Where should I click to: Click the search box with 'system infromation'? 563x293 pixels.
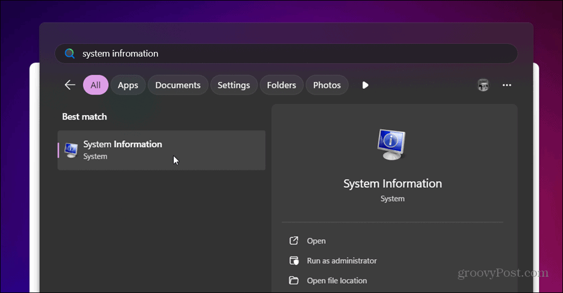pyautogui.click(x=286, y=54)
